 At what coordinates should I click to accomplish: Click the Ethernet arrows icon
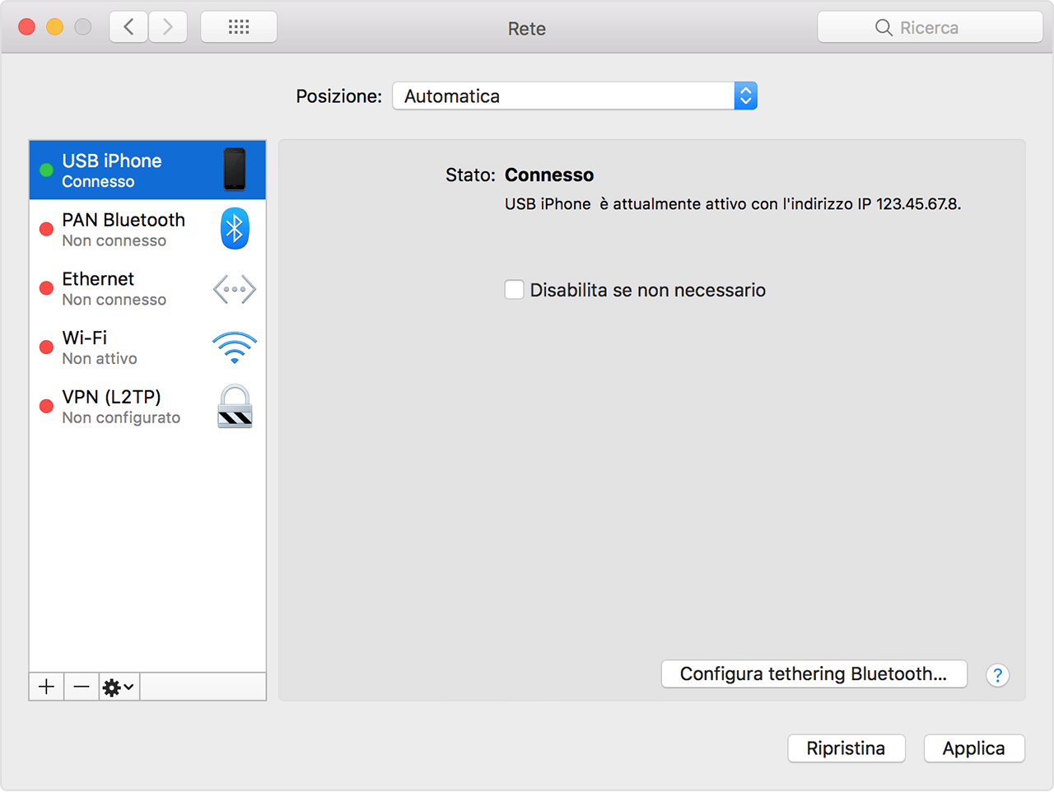(x=235, y=289)
